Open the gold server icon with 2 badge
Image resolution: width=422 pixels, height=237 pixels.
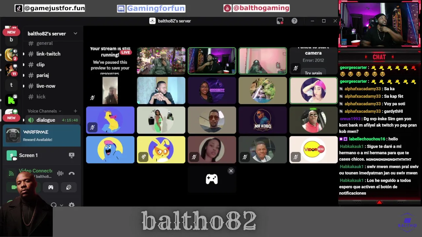(11, 55)
